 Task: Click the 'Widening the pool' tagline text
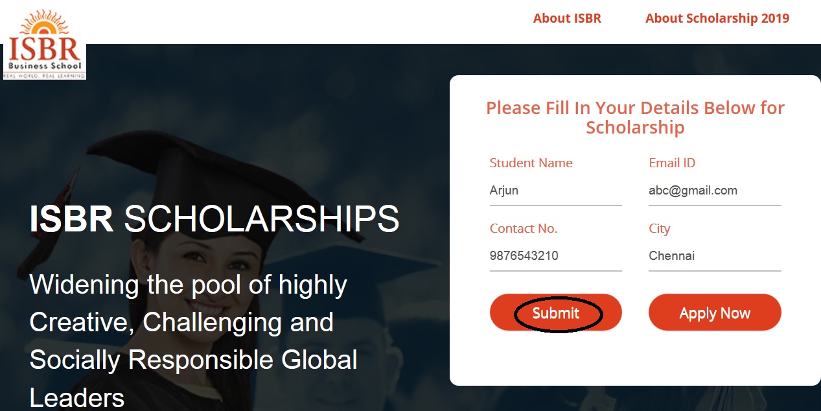click(x=193, y=341)
